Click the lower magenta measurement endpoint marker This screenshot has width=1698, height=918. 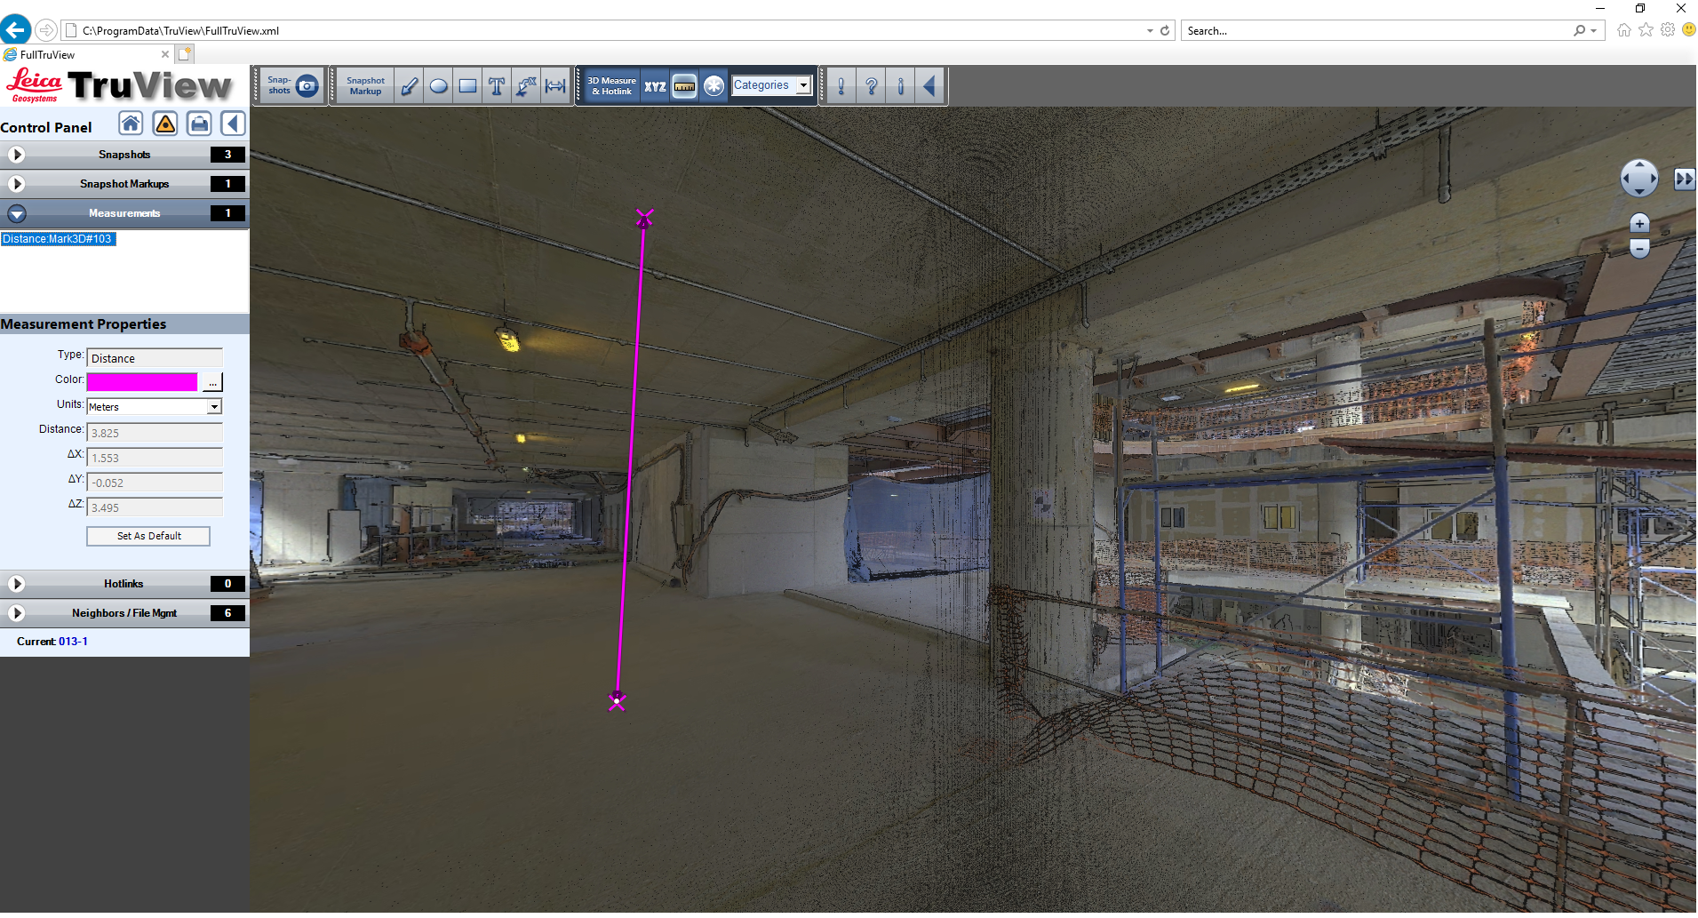pos(617,700)
